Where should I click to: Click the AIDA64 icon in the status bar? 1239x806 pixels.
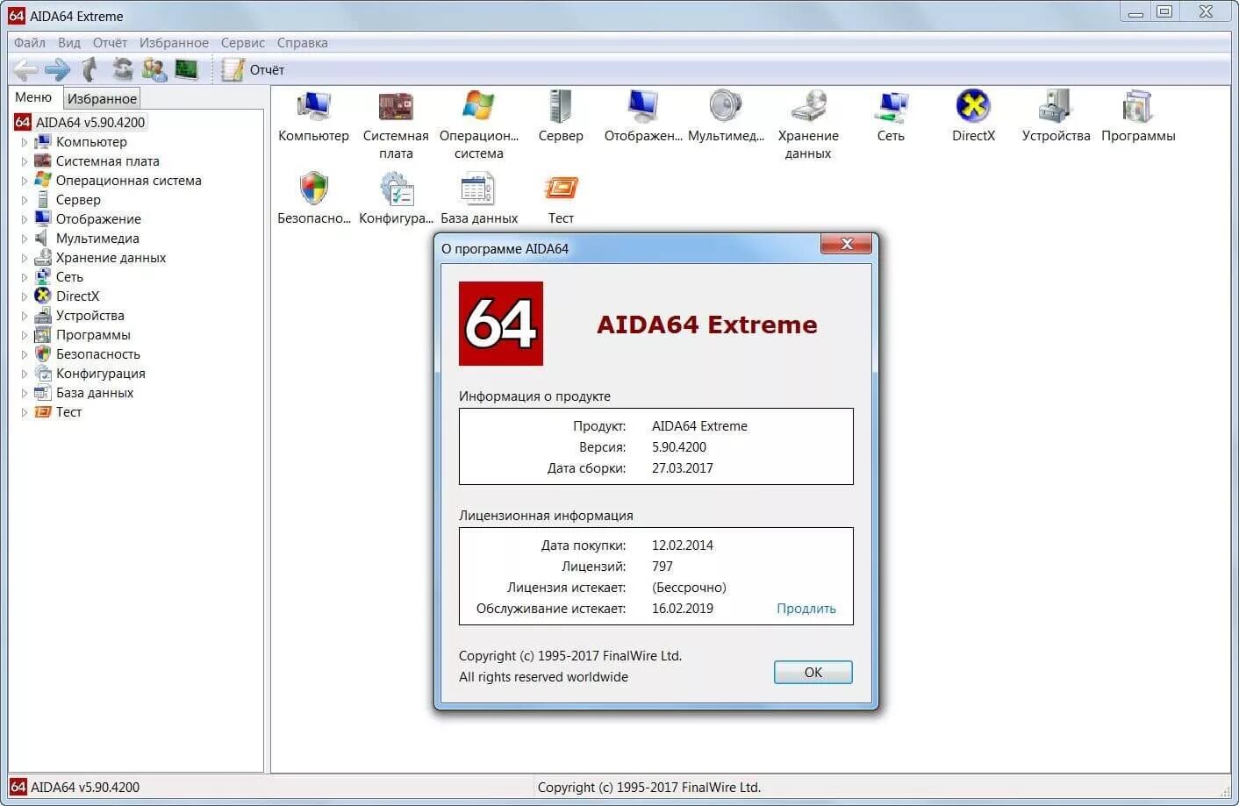18,788
